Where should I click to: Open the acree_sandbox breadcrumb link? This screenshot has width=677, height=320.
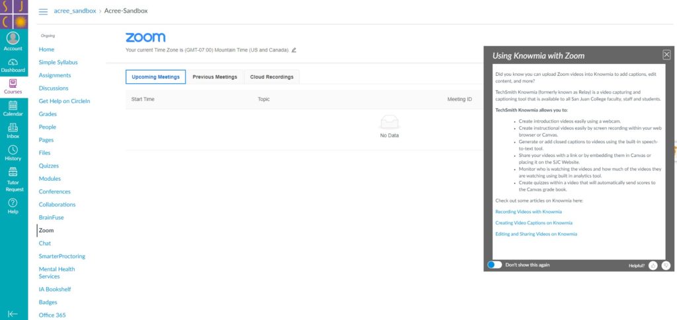pos(75,11)
